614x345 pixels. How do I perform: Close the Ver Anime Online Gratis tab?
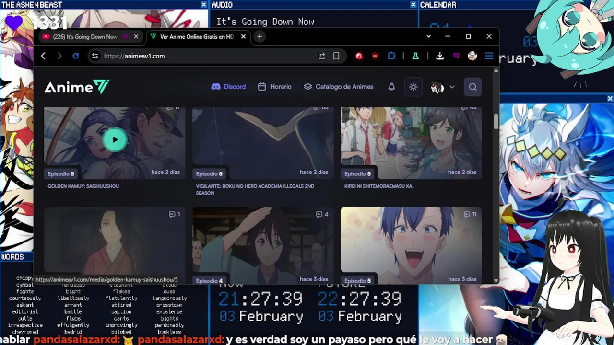click(243, 36)
